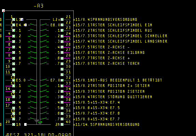The height and width of the screenshot is (136, 196).
Task: Click pin number 40 text
Action: 69,122
